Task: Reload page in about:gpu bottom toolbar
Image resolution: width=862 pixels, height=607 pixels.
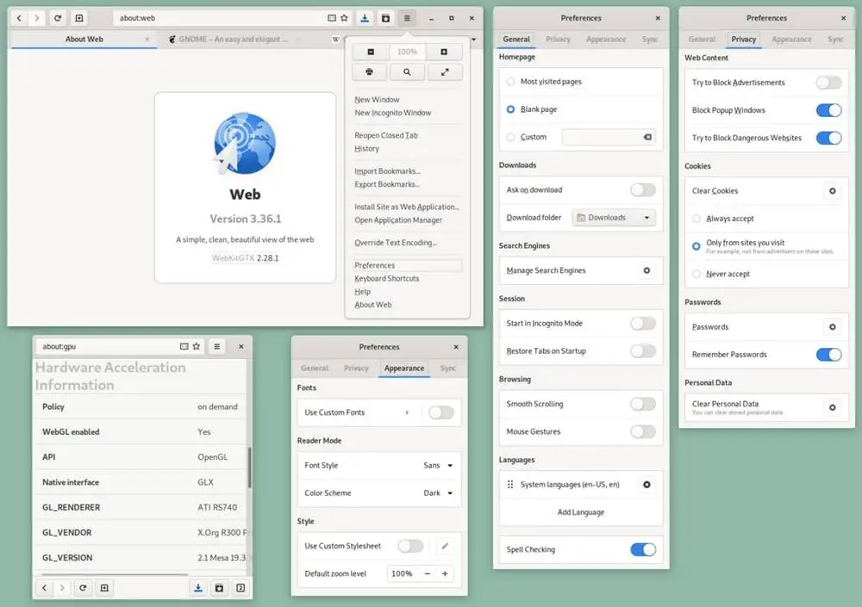Action: [83, 588]
